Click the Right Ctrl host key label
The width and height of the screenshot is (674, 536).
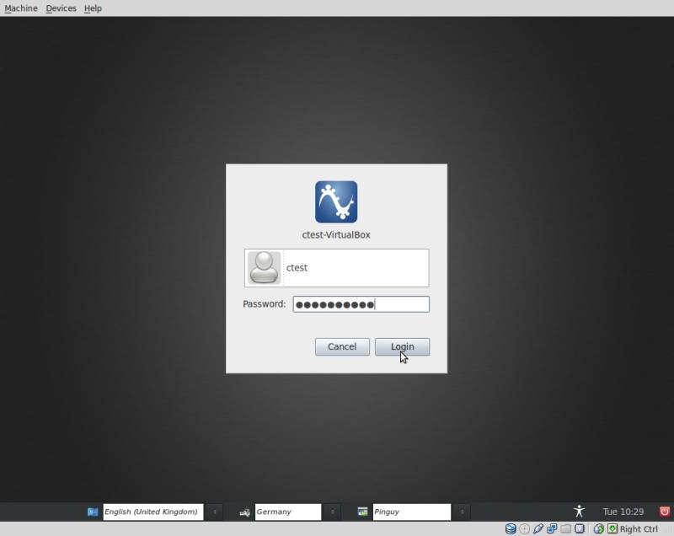click(639, 529)
